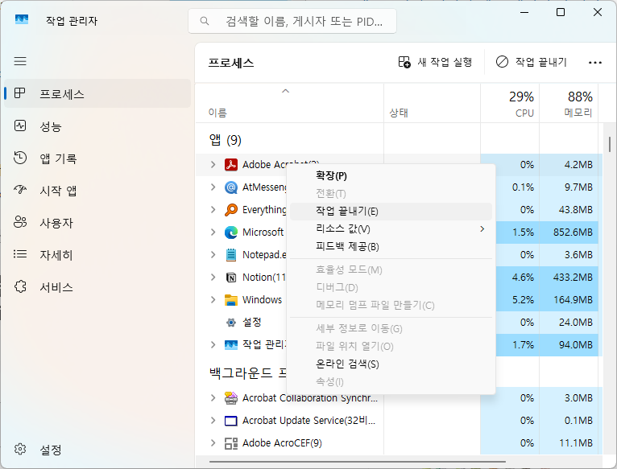Open 리소스 값(V) submenu
The image size is (617, 469).
click(391, 228)
